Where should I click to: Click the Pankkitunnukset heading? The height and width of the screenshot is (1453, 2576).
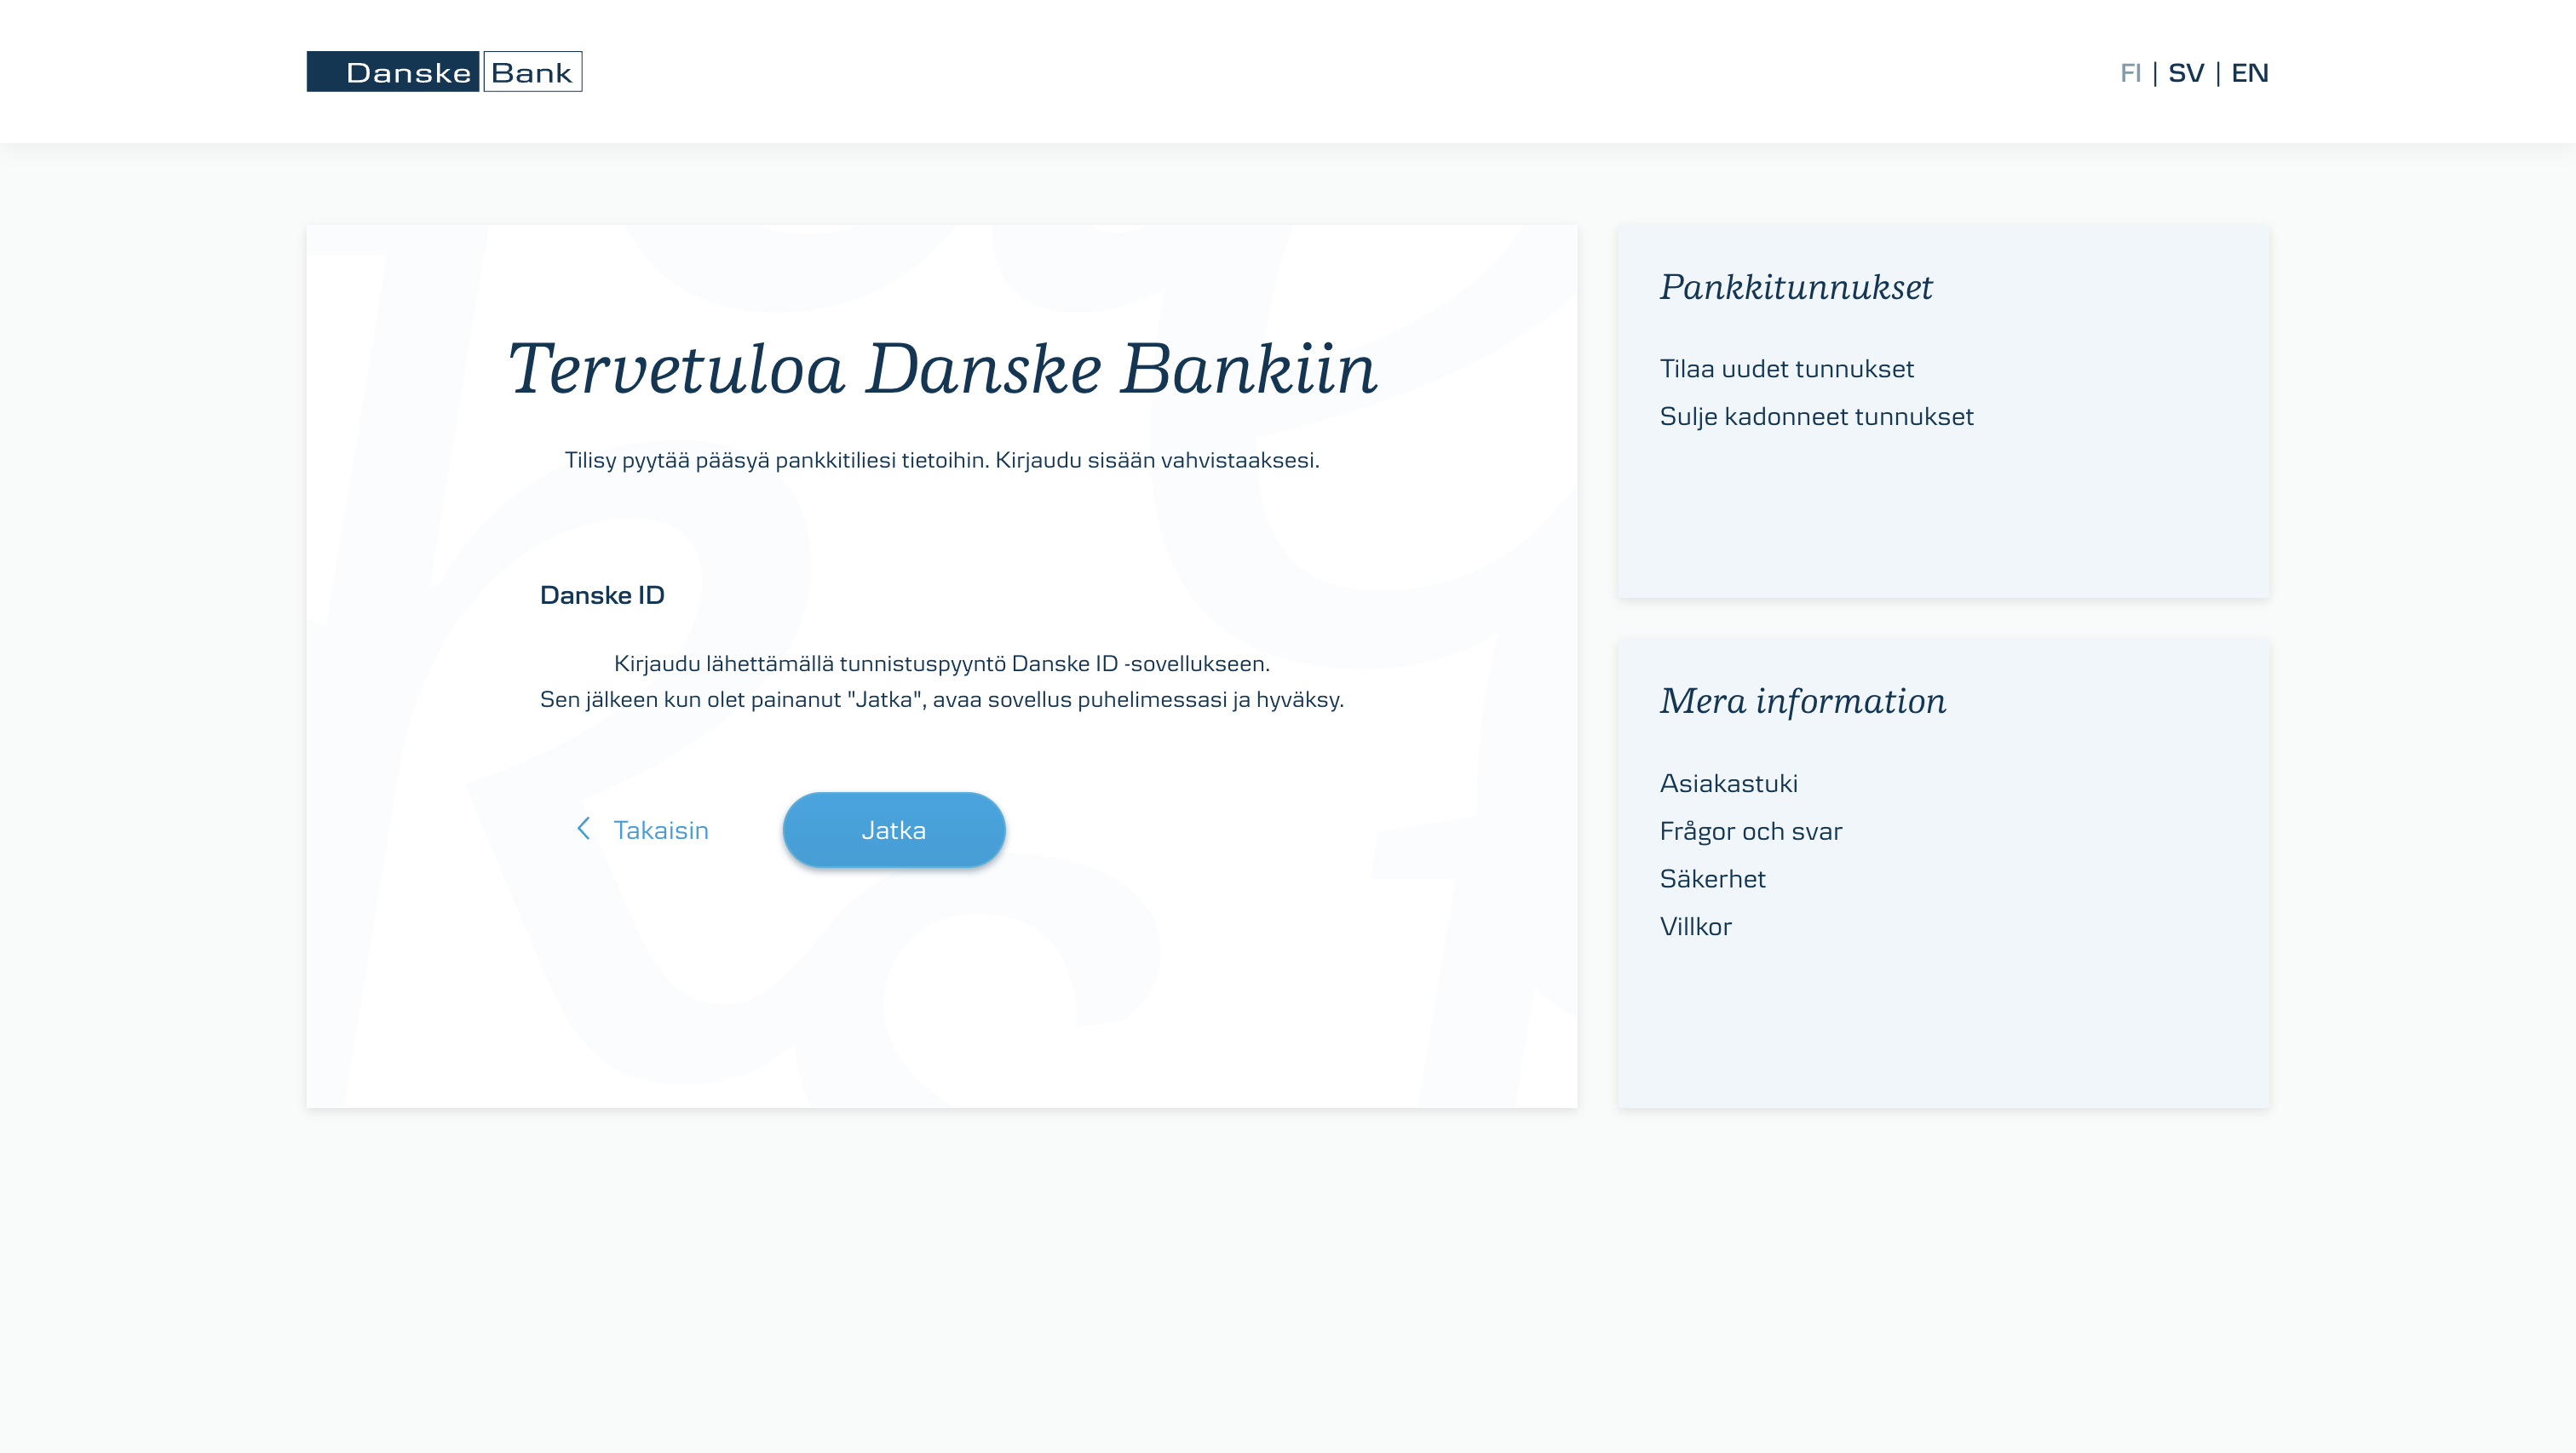[x=1796, y=288]
